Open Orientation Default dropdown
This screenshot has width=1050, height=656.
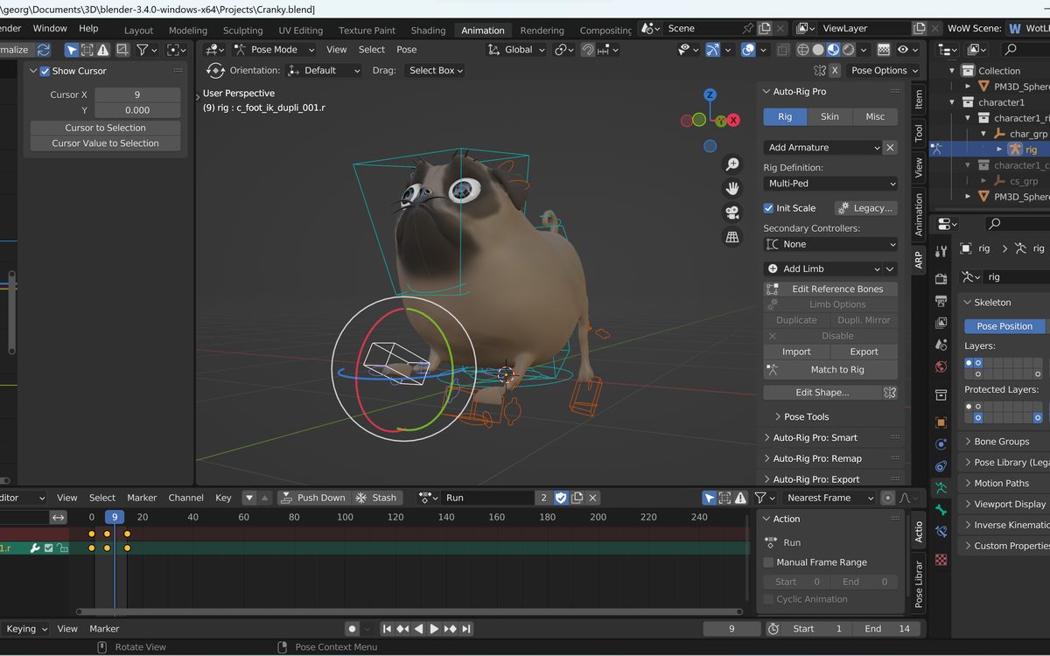pyautogui.click(x=324, y=70)
